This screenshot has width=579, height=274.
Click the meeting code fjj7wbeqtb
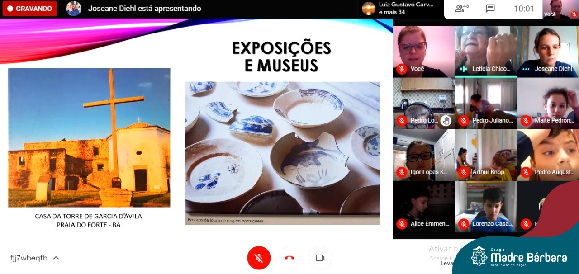[29, 258]
